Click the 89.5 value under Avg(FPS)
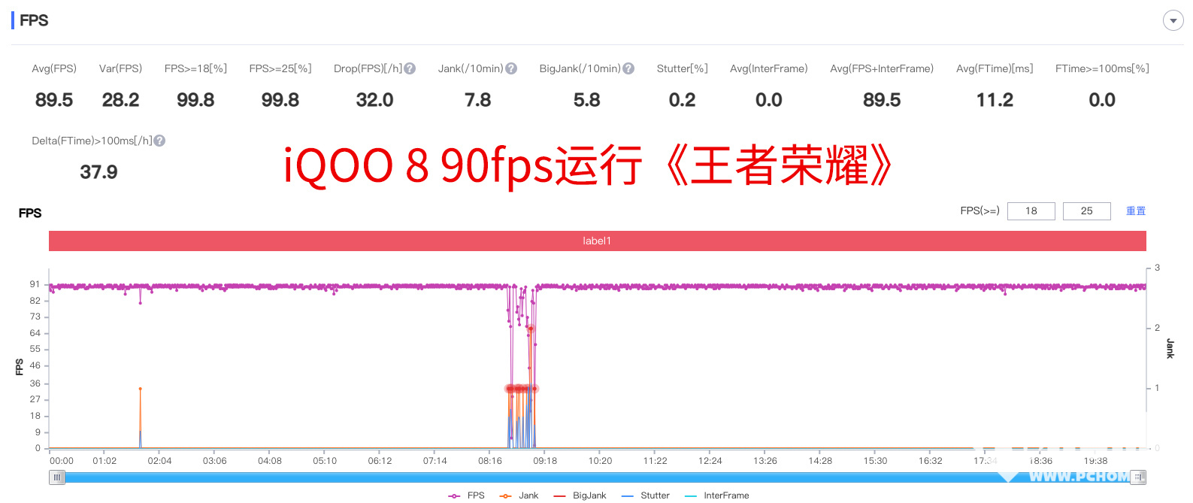The width and height of the screenshot is (1193, 503). click(54, 100)
